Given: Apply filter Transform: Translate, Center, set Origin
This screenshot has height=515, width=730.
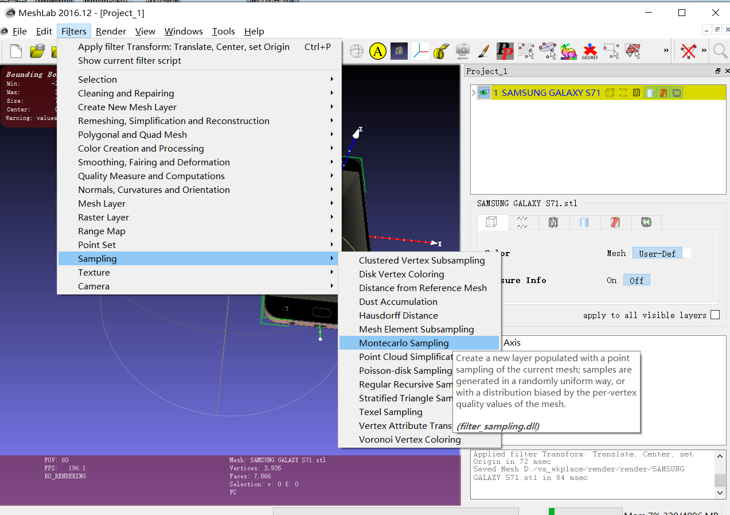Looking at the screenshot, I should click(x=200, y=47).
